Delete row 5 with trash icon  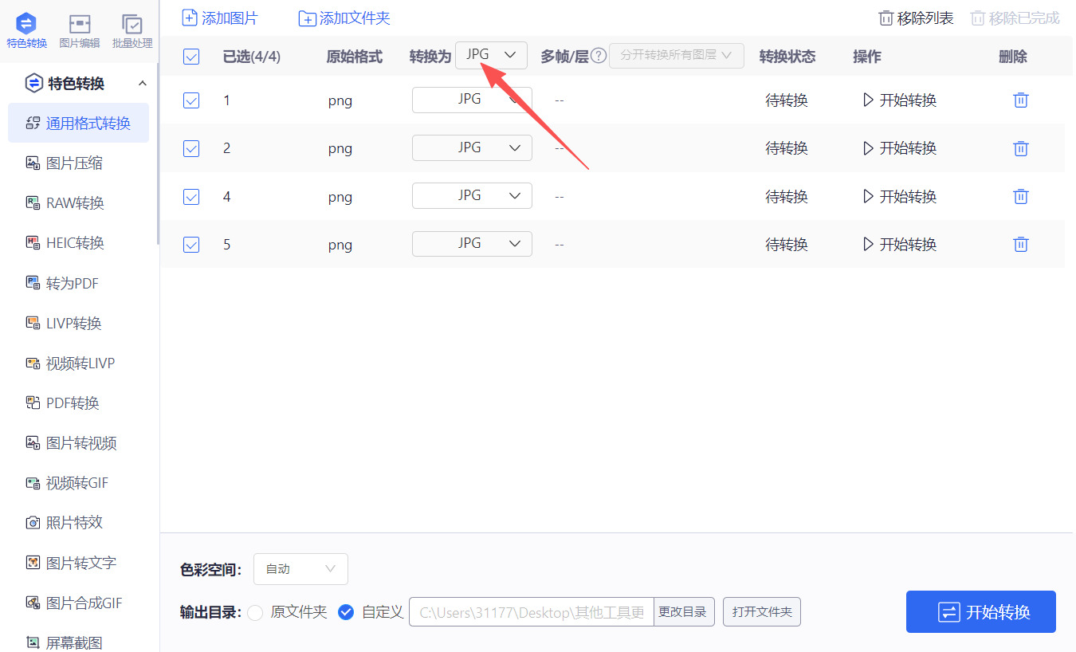point(1020,245)
